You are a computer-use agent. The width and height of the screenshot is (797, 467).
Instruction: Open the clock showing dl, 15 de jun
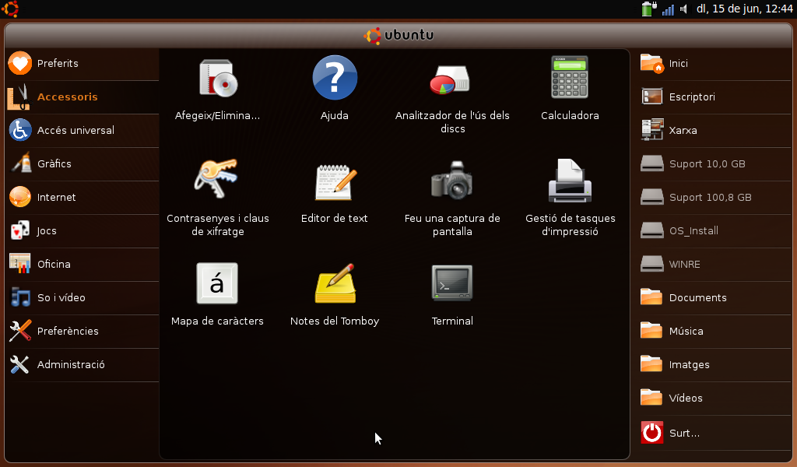pos(744,9)
